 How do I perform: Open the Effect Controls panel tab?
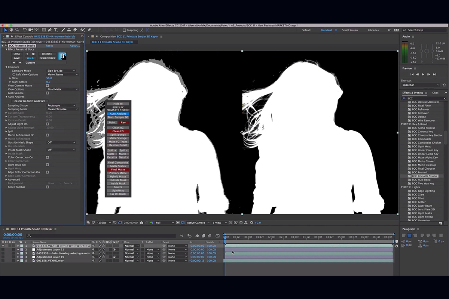46,37
